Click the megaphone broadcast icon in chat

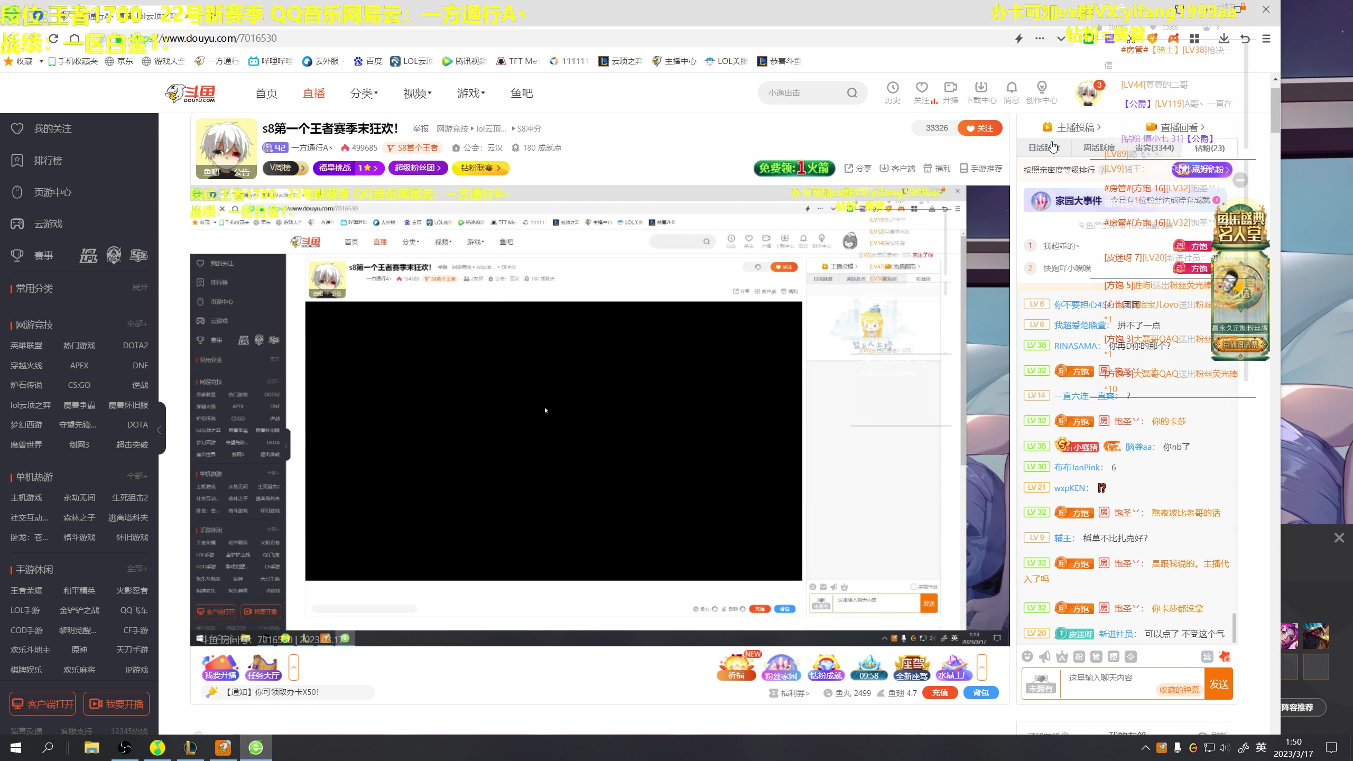(x=1044, y=656)
